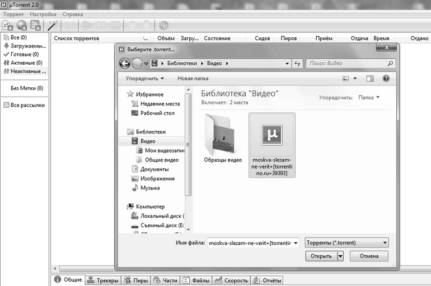The height and width of the screenshot is (286, 431).
Task: Switch to the Трекеры tab
Action: (x=103, y=280)
